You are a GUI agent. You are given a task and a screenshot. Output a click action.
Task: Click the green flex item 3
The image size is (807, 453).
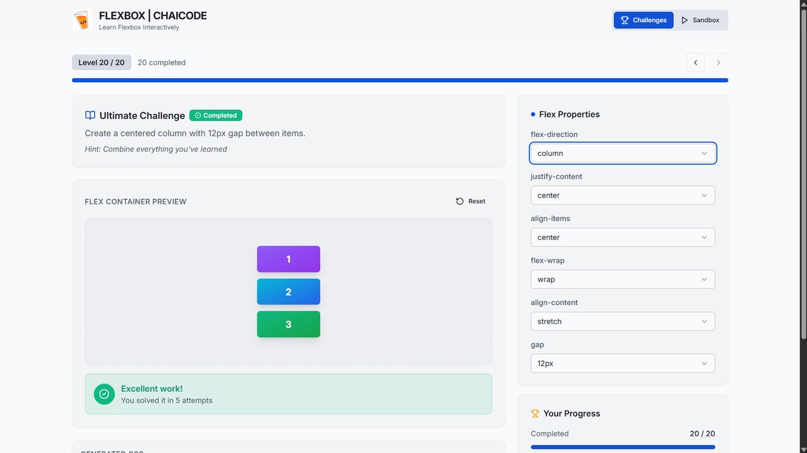point(289,324)
